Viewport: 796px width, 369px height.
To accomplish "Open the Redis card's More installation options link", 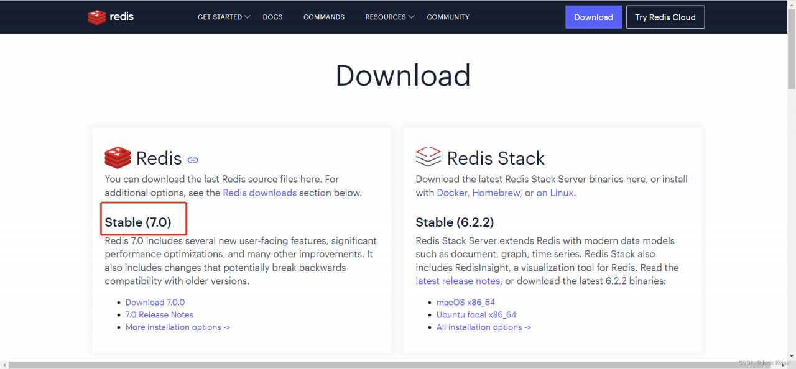I will [178, 327].
